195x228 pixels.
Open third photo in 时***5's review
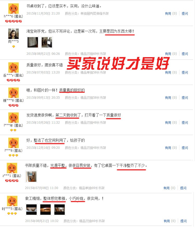click(60, 210)
